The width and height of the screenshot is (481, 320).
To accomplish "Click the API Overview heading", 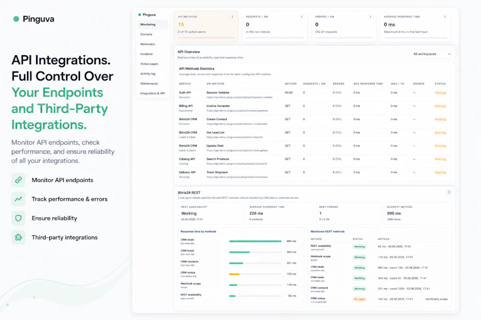I will (189, 52).
